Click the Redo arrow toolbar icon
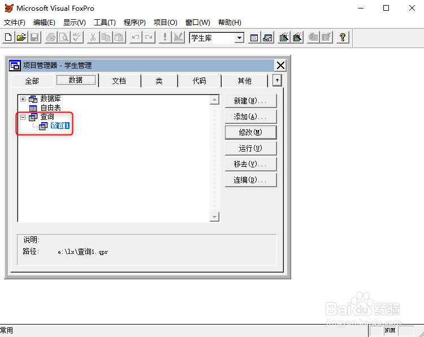Image resolution: width=424 pixels, height=337 pixels. coord(149,37)
